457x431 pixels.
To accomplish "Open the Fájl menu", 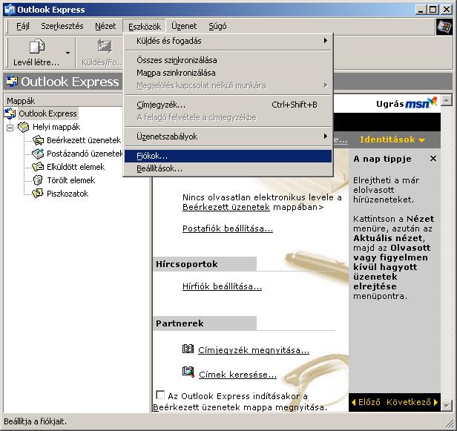I will coord(23,26).
